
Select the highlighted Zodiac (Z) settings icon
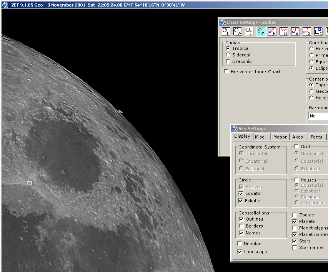261,31
